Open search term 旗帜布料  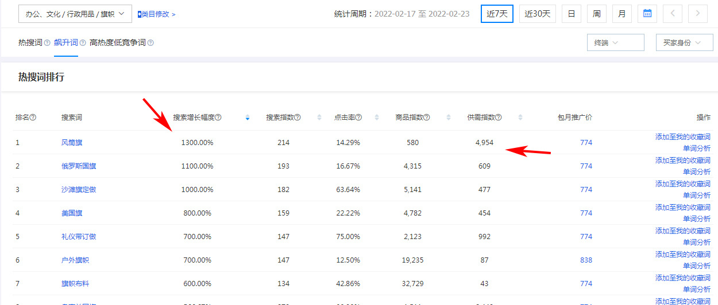click(75, 284)
